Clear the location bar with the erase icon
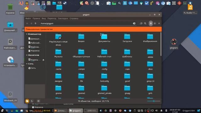201x113 pixels. (x=134, y=24)
